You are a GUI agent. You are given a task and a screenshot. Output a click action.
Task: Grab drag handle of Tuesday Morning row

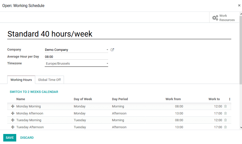click(13, 120)
